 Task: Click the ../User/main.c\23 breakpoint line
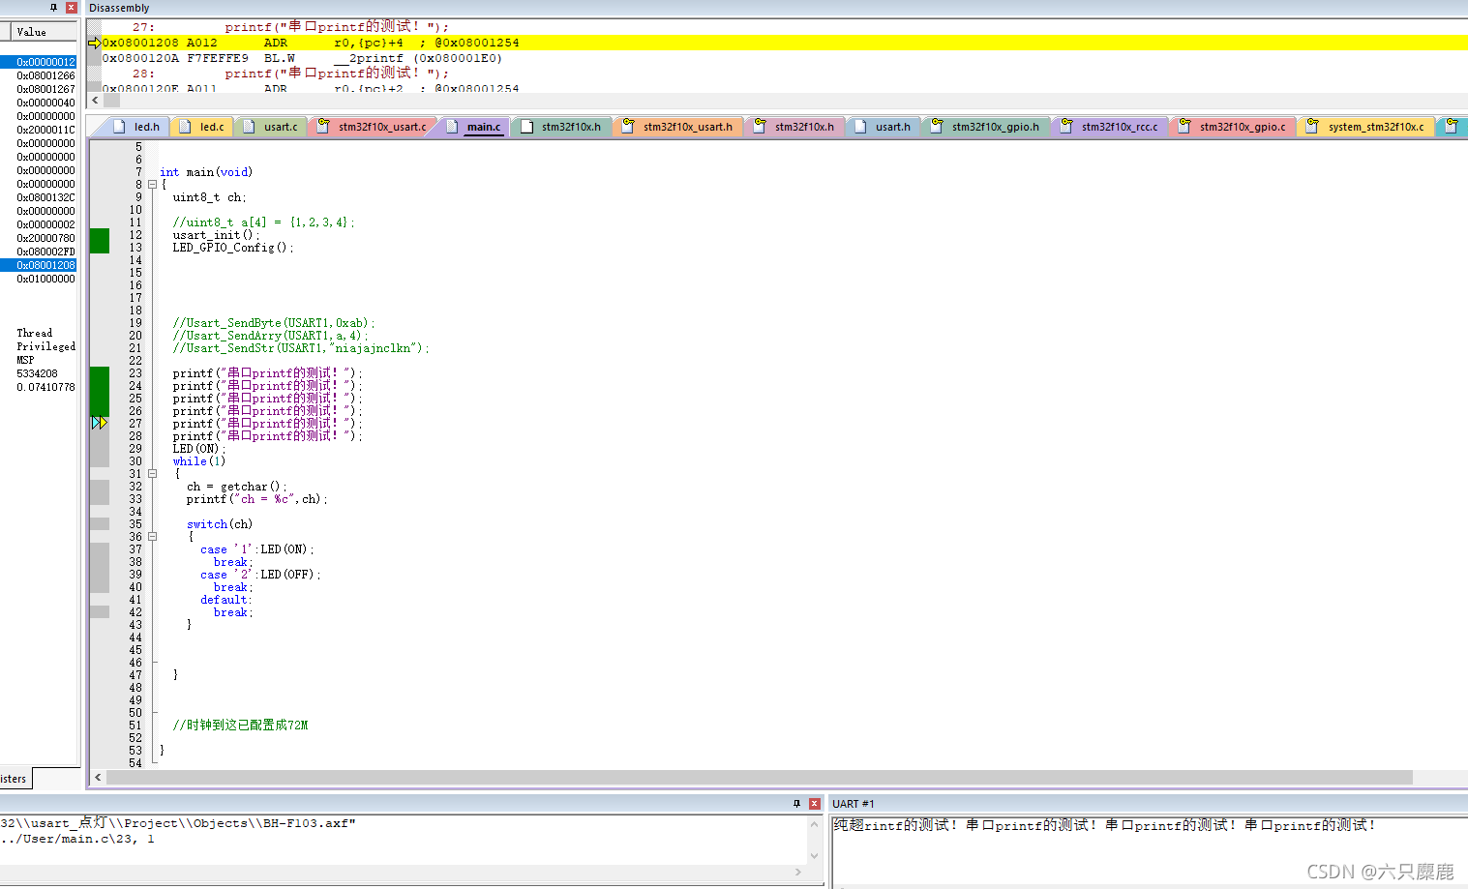point(77,839)
